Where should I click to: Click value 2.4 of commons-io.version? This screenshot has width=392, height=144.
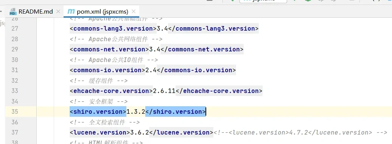coord(151,70)
